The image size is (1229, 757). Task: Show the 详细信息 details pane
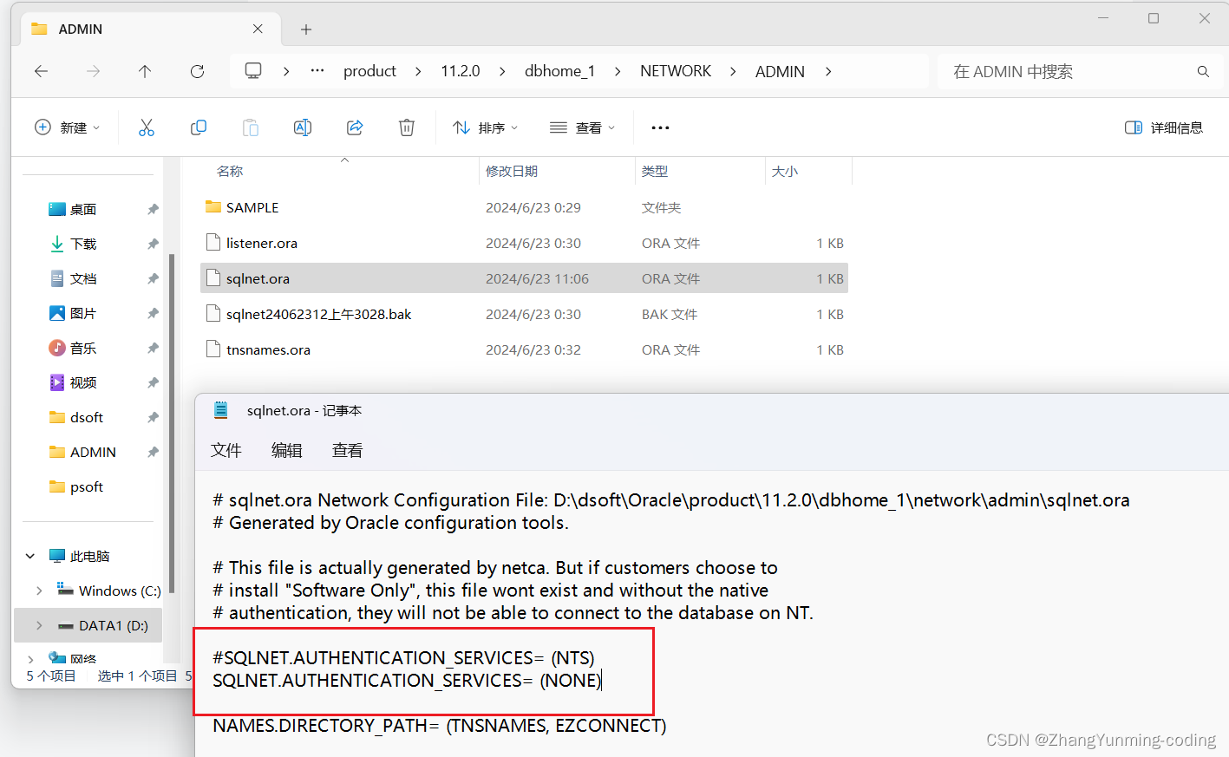[x=1165, y=127]
